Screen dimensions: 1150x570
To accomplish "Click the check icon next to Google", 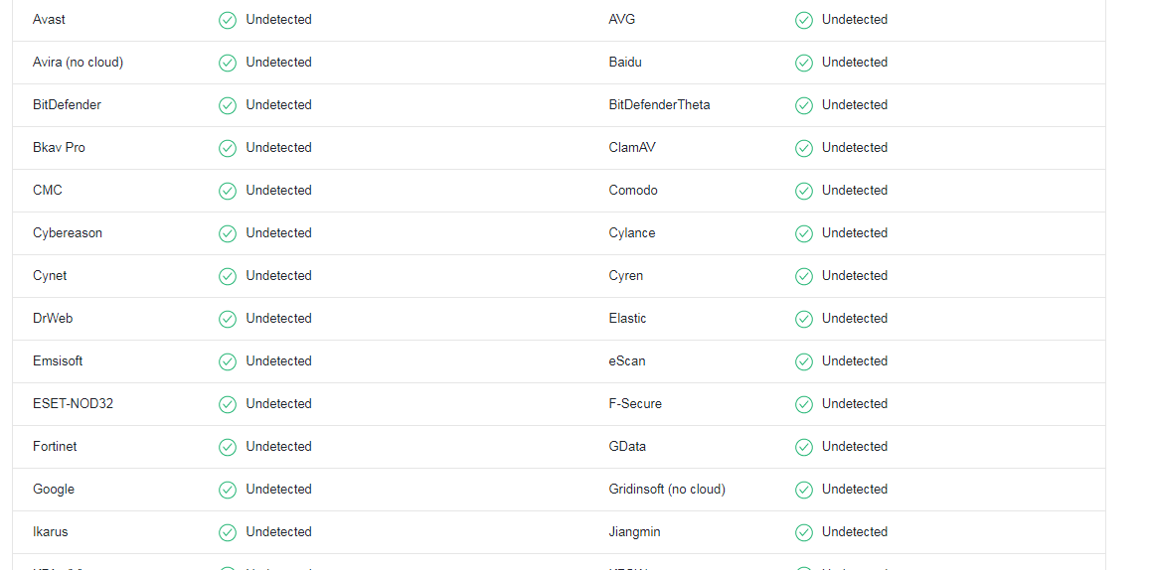I will tap(228, 490).
